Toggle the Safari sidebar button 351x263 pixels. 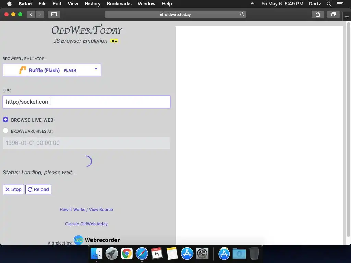54,14
